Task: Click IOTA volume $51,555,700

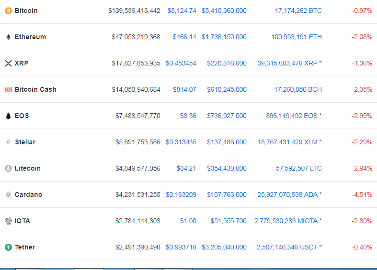Action: (228, 221)
